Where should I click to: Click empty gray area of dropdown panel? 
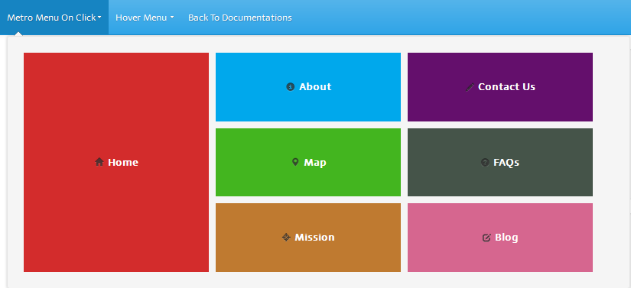[x=612, y=160]
